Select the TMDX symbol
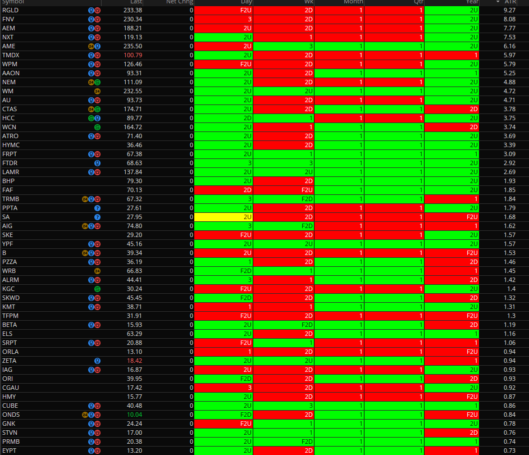Image resolution: width=529 pixels, height=455 pixels. [11, 56]
